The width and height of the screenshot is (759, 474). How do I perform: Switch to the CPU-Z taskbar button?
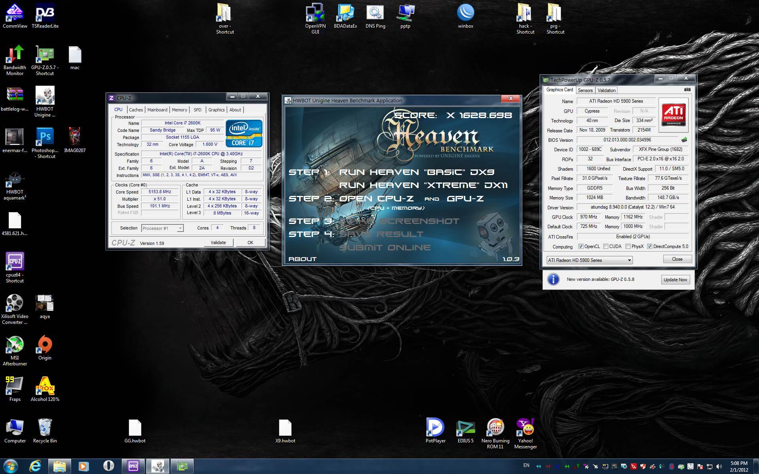(133, 466)
